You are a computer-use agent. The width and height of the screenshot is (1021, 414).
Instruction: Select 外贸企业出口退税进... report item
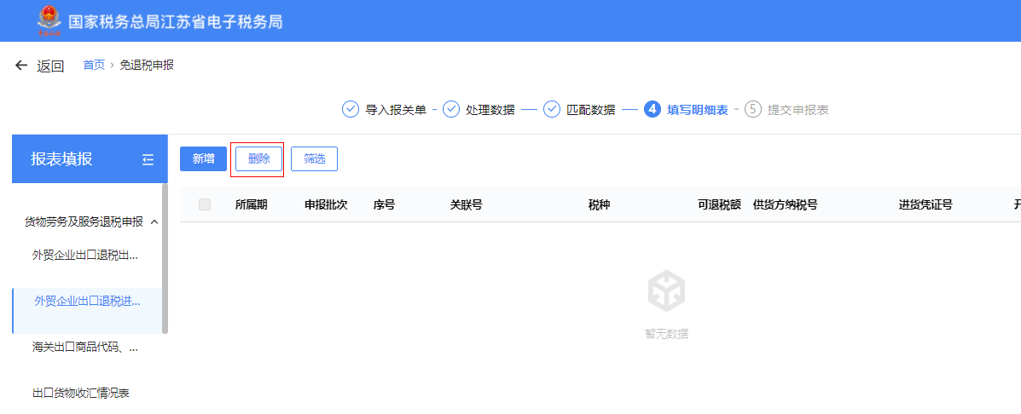pos(87,301)
